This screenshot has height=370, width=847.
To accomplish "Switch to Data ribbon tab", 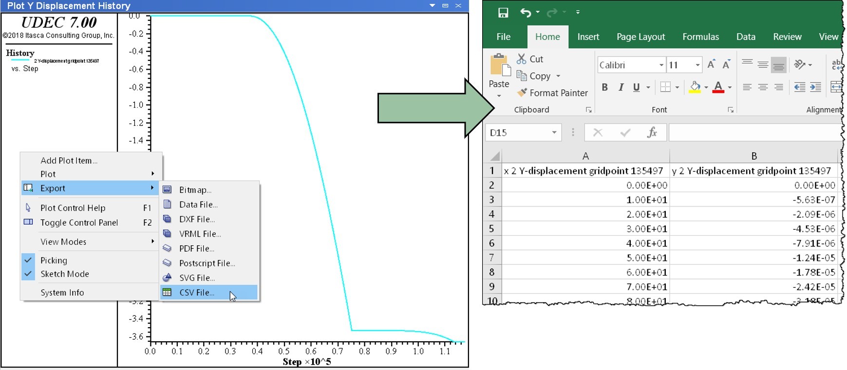I will [746, 37].
